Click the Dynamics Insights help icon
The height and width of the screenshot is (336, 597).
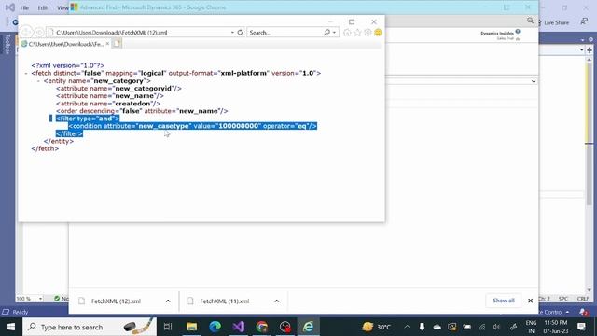pyautogui.click(x=518, y=32)
